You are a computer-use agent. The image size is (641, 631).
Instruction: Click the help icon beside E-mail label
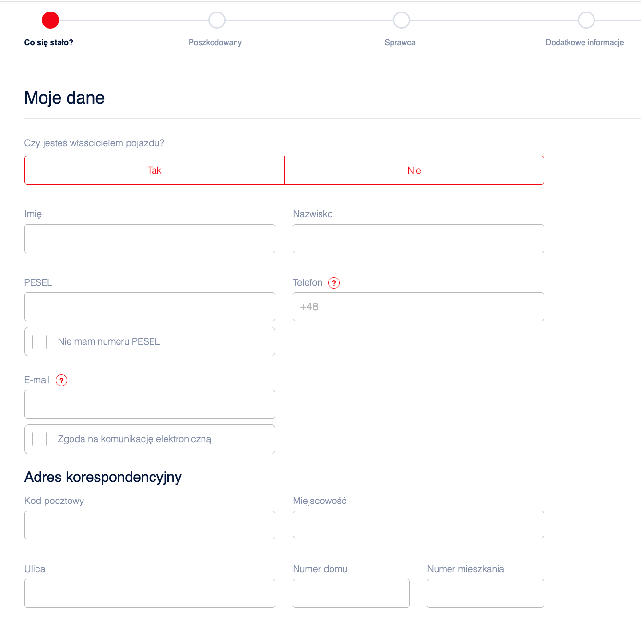[x=61, y=380]
